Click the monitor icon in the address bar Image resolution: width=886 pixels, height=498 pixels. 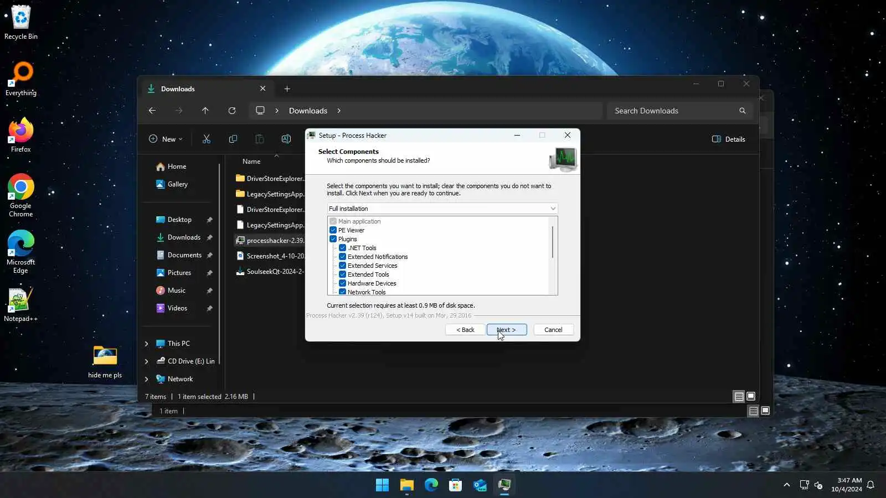pos(260,111)
